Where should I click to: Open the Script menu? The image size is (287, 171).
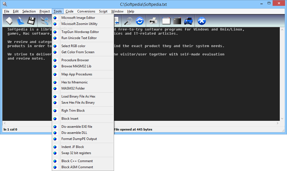103,11
